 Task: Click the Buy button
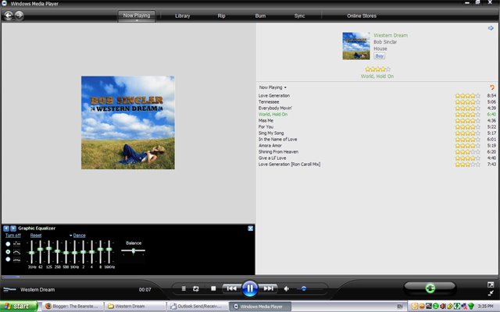tap(379, 56)
